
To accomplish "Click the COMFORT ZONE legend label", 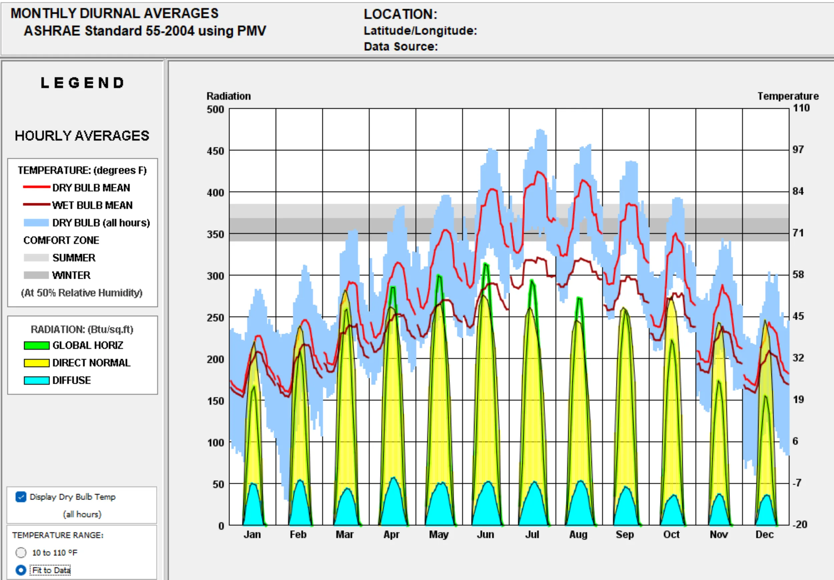I will (x=61, y=240).
